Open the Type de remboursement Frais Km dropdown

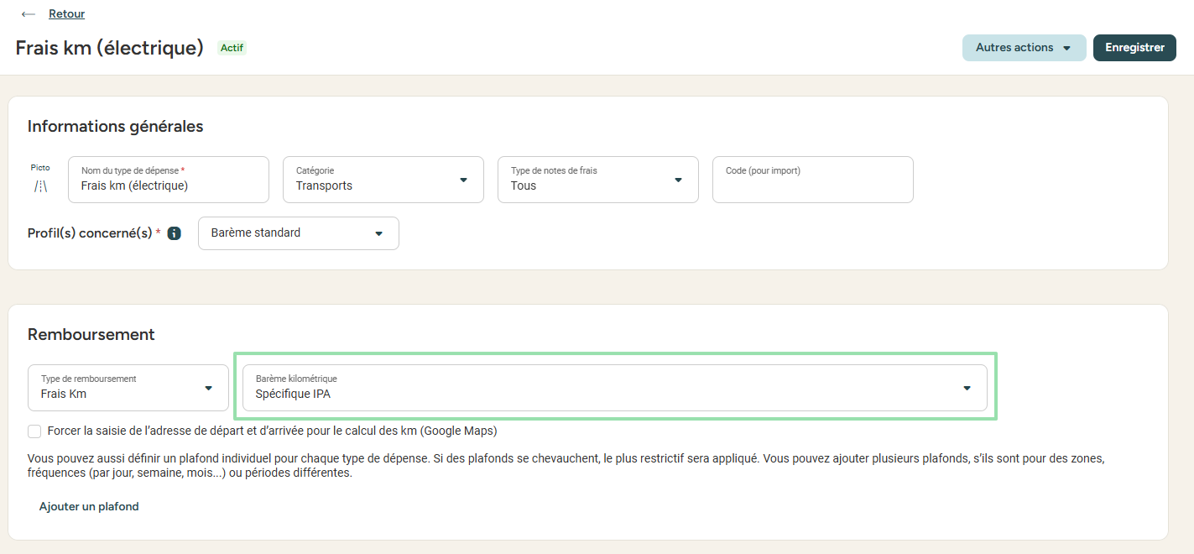pyautogui.click(x=128, y=388)
